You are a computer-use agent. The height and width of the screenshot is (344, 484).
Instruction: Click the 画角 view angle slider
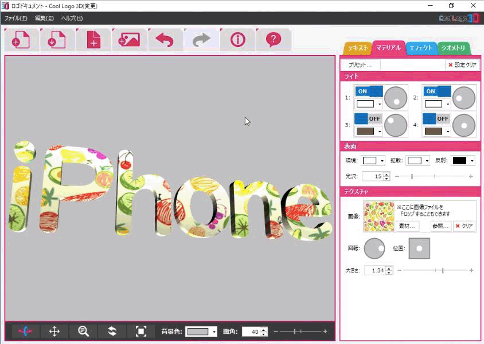tap(300, 331)
